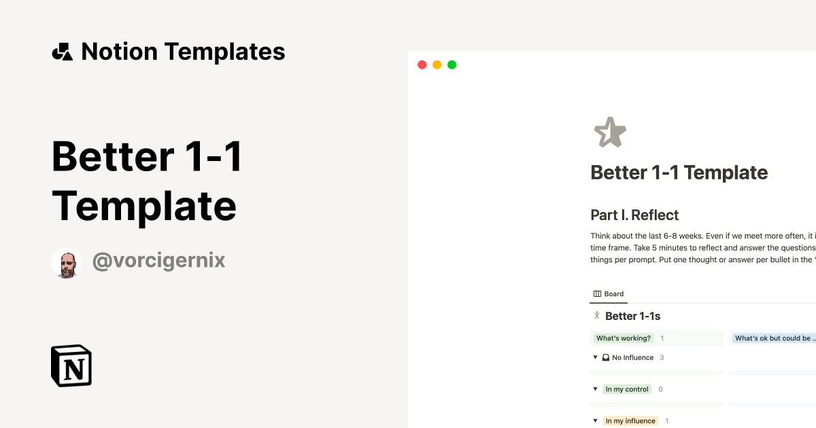The width and height of the screenshot is (816, 428).
Task: Click the person icon beside Better 1-1s heading
Action: [596, 315]
